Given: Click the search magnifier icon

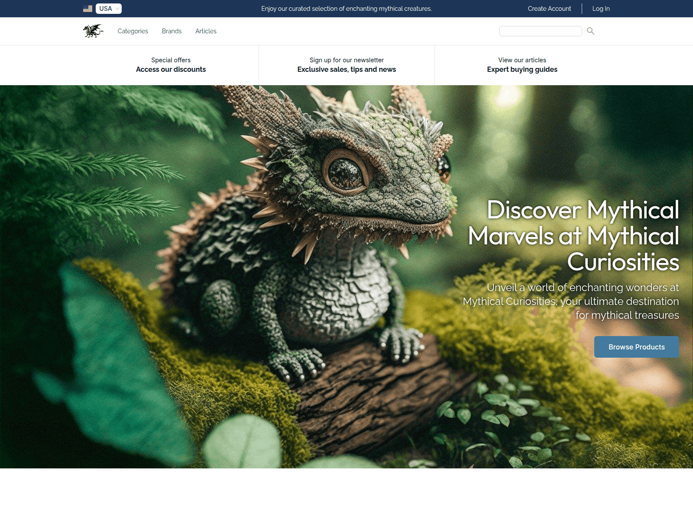Looking at the screenshot, I should [590, 31].
